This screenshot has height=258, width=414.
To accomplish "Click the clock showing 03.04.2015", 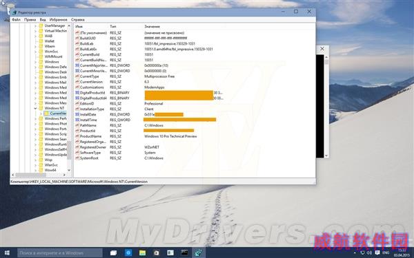I will coord(402,253).
